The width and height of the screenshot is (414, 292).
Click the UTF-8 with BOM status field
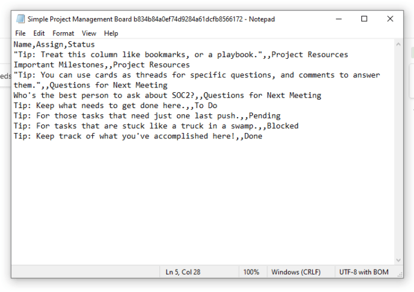coord(364,272)
